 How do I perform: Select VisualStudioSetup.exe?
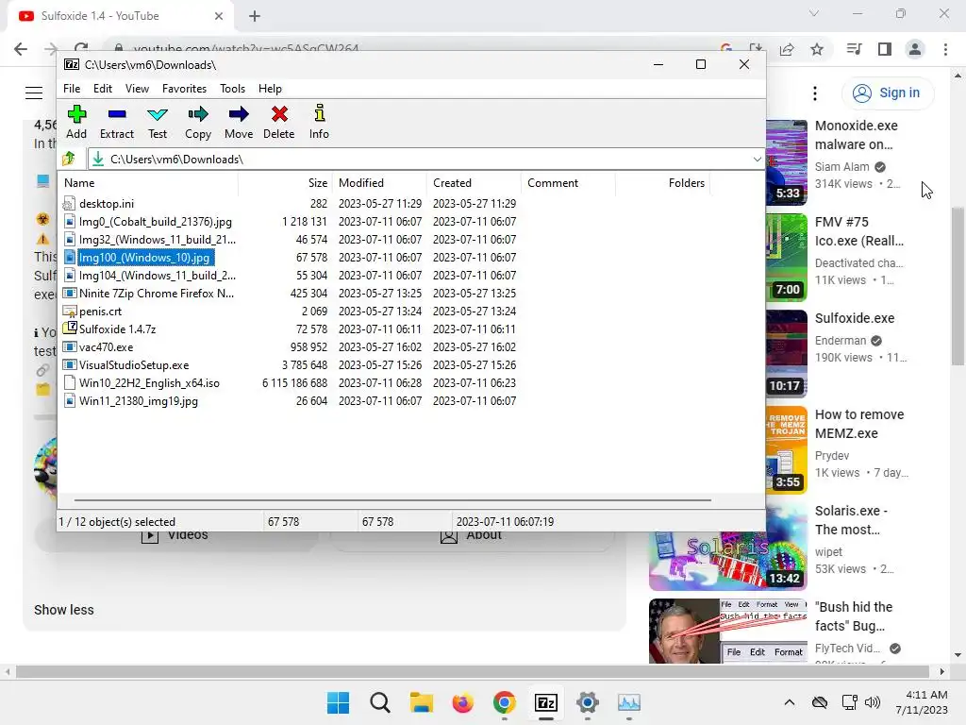click(x=134, y=365)
